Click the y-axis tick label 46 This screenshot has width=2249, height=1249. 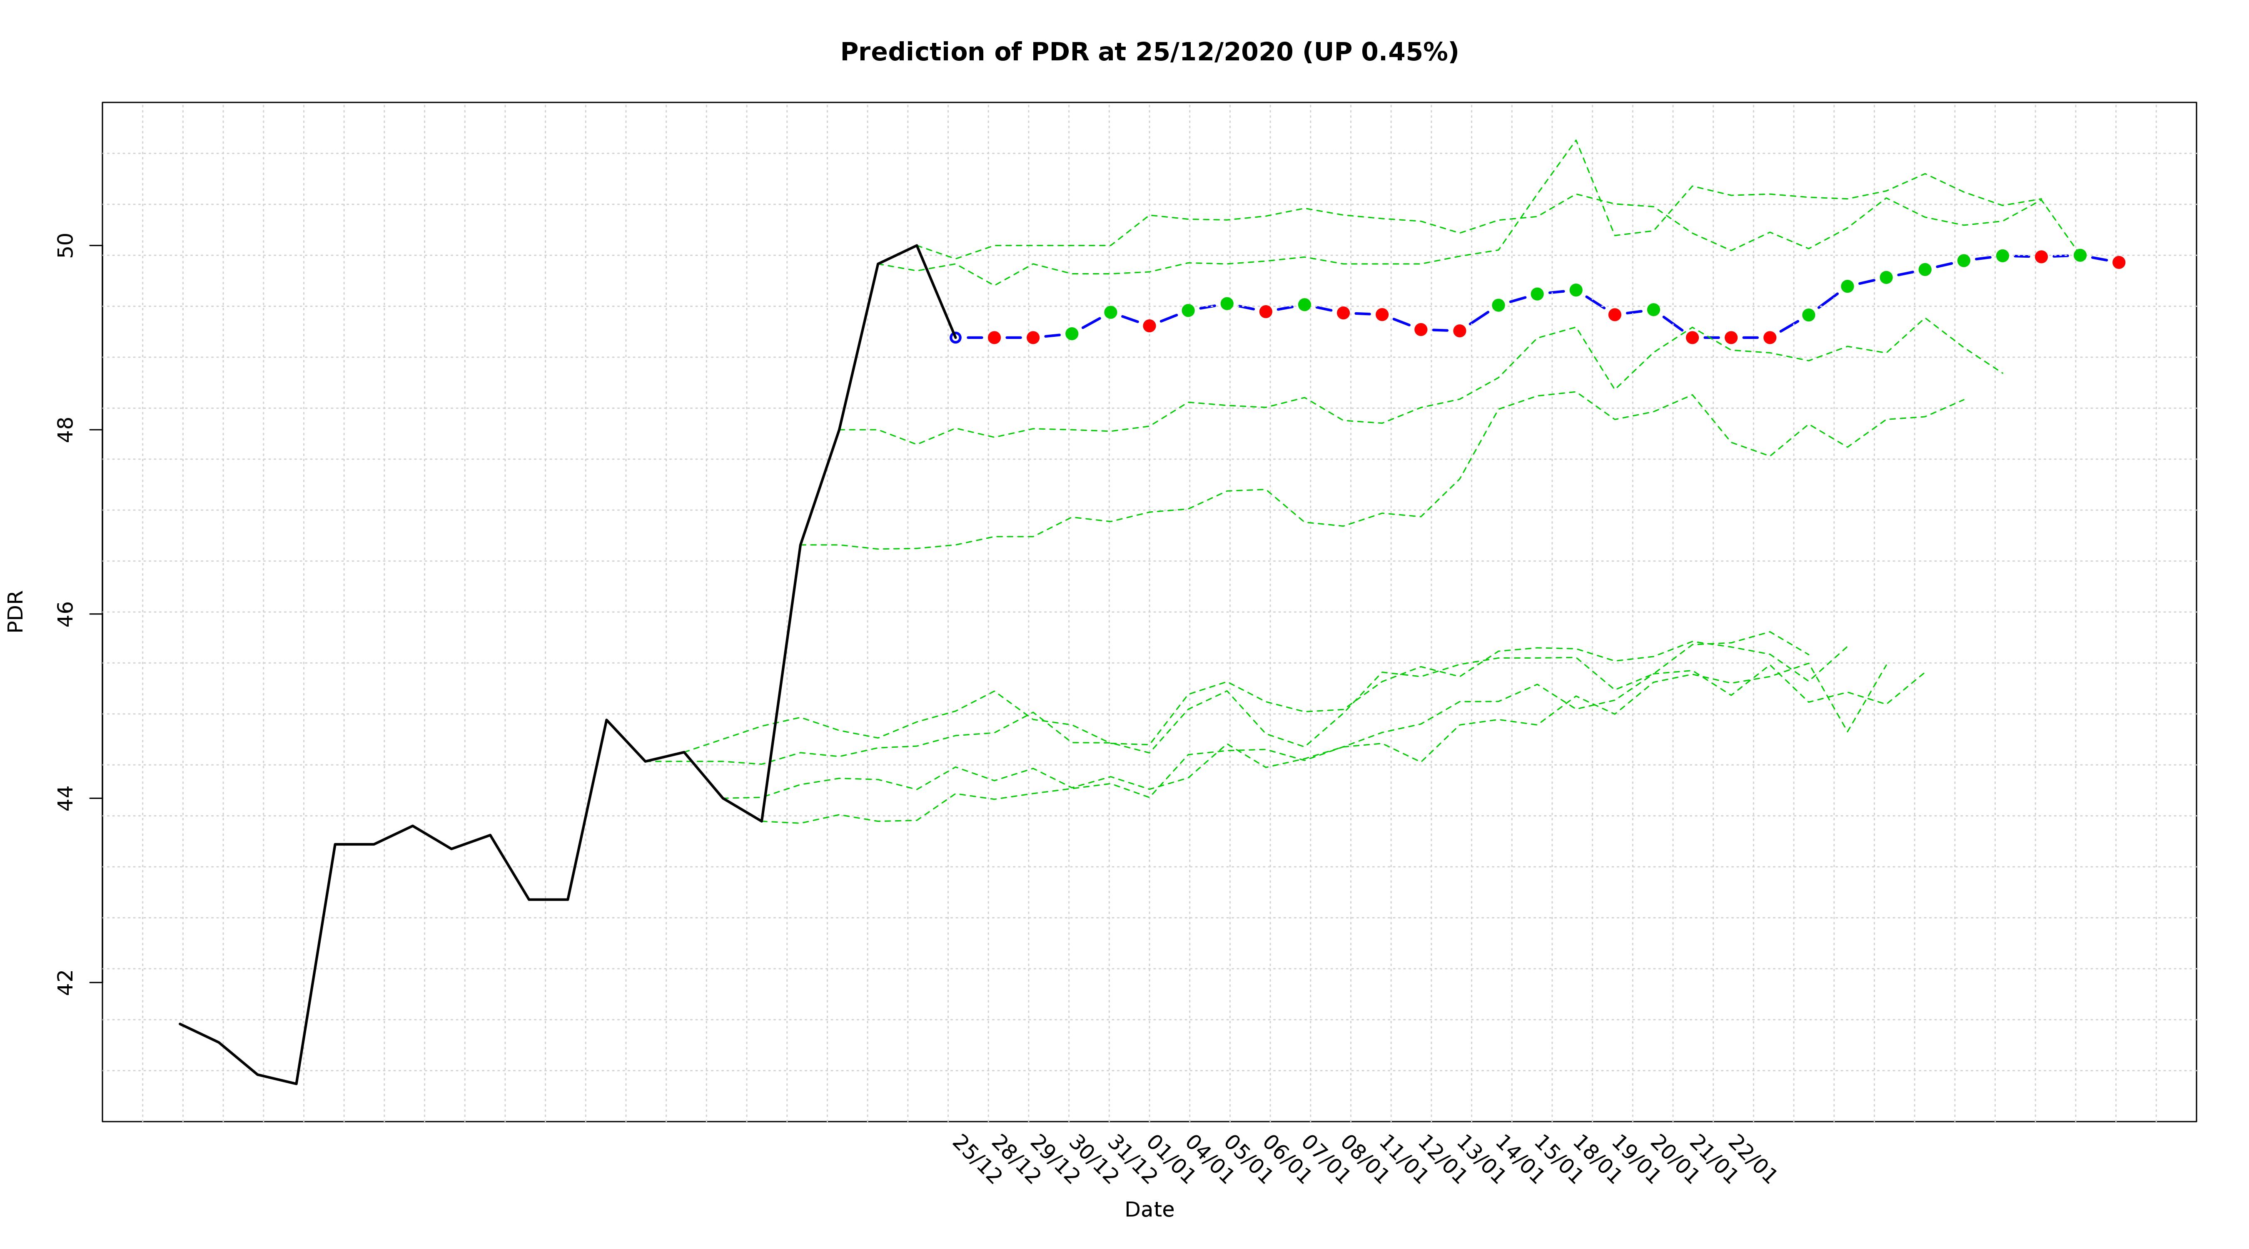point(65,614)
